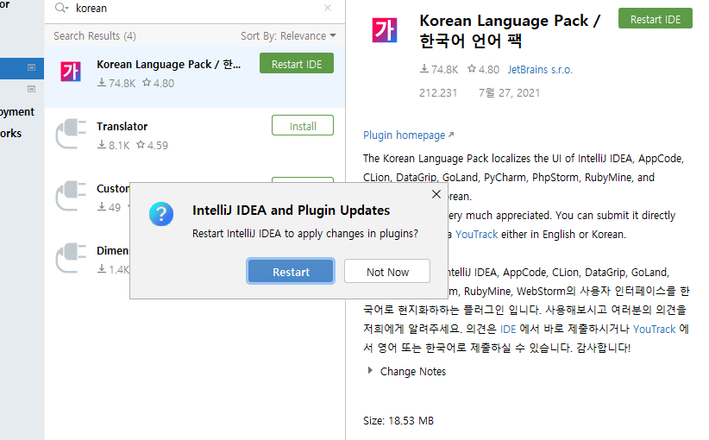Choose Not Now in the updates dialog

[387, 271]
